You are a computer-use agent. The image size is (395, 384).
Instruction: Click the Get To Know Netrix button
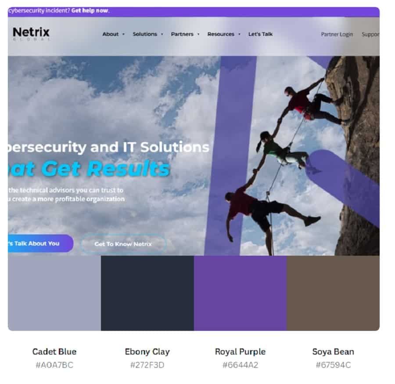(x=123, y=244)
